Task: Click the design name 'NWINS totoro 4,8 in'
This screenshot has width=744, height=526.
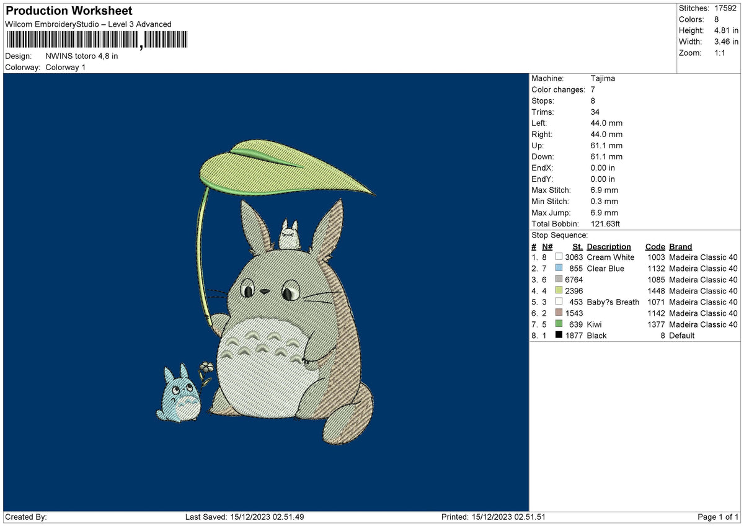Action: [82, 56]
